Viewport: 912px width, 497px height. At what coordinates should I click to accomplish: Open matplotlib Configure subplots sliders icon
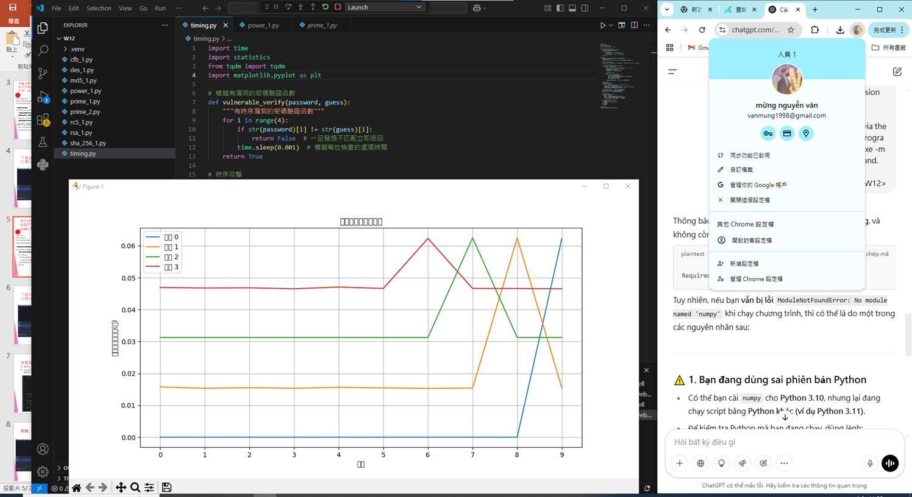149,487
